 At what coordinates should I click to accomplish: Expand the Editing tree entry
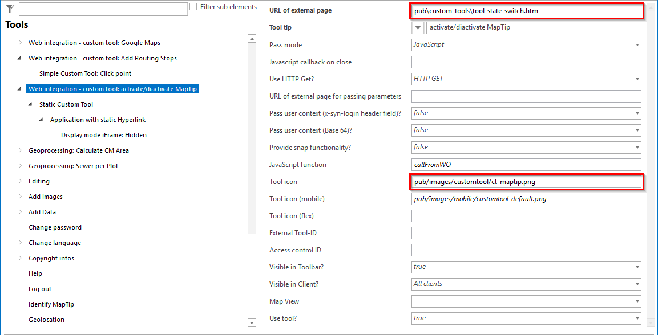(x=19, y=181)
